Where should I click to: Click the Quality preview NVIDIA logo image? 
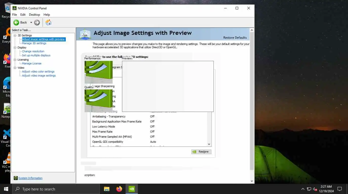click(x=99, y=101)
